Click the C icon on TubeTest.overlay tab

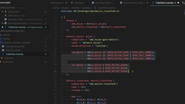(153, 3)
